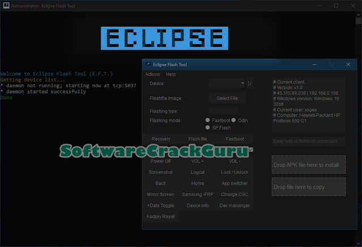Click the Logcat button
Image resolution: width=362 pixels, height=247 pixels.
pos(198,172)
